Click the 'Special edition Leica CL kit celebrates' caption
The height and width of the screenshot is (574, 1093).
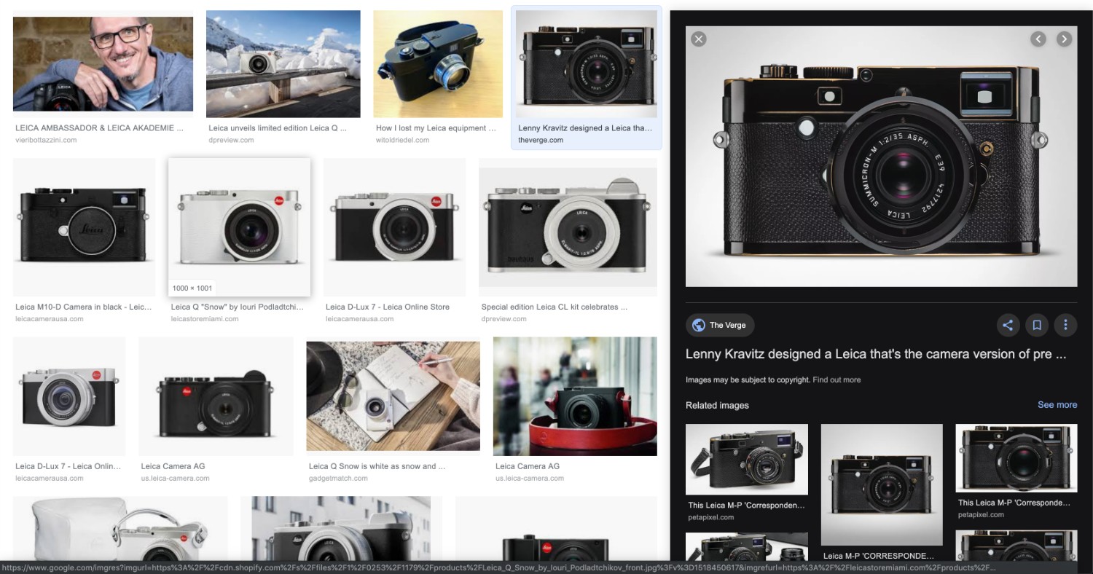[555, 307]
